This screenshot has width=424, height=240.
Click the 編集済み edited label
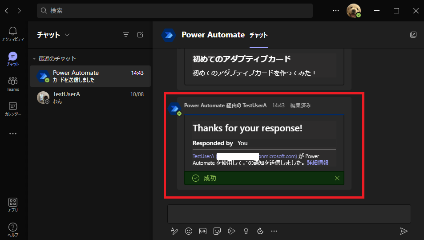tap(300, 105)
